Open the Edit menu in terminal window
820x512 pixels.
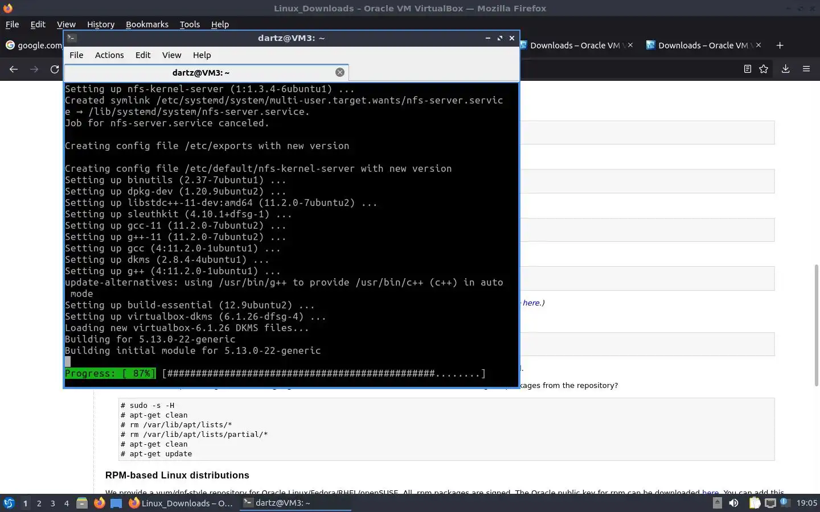(143, 55)
